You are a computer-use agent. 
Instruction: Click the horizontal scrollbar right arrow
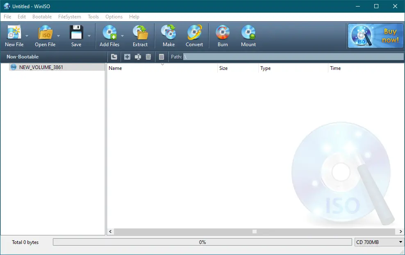tap(400, 231)
